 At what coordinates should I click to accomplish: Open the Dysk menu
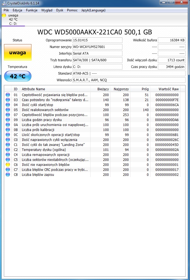(60, 10)
